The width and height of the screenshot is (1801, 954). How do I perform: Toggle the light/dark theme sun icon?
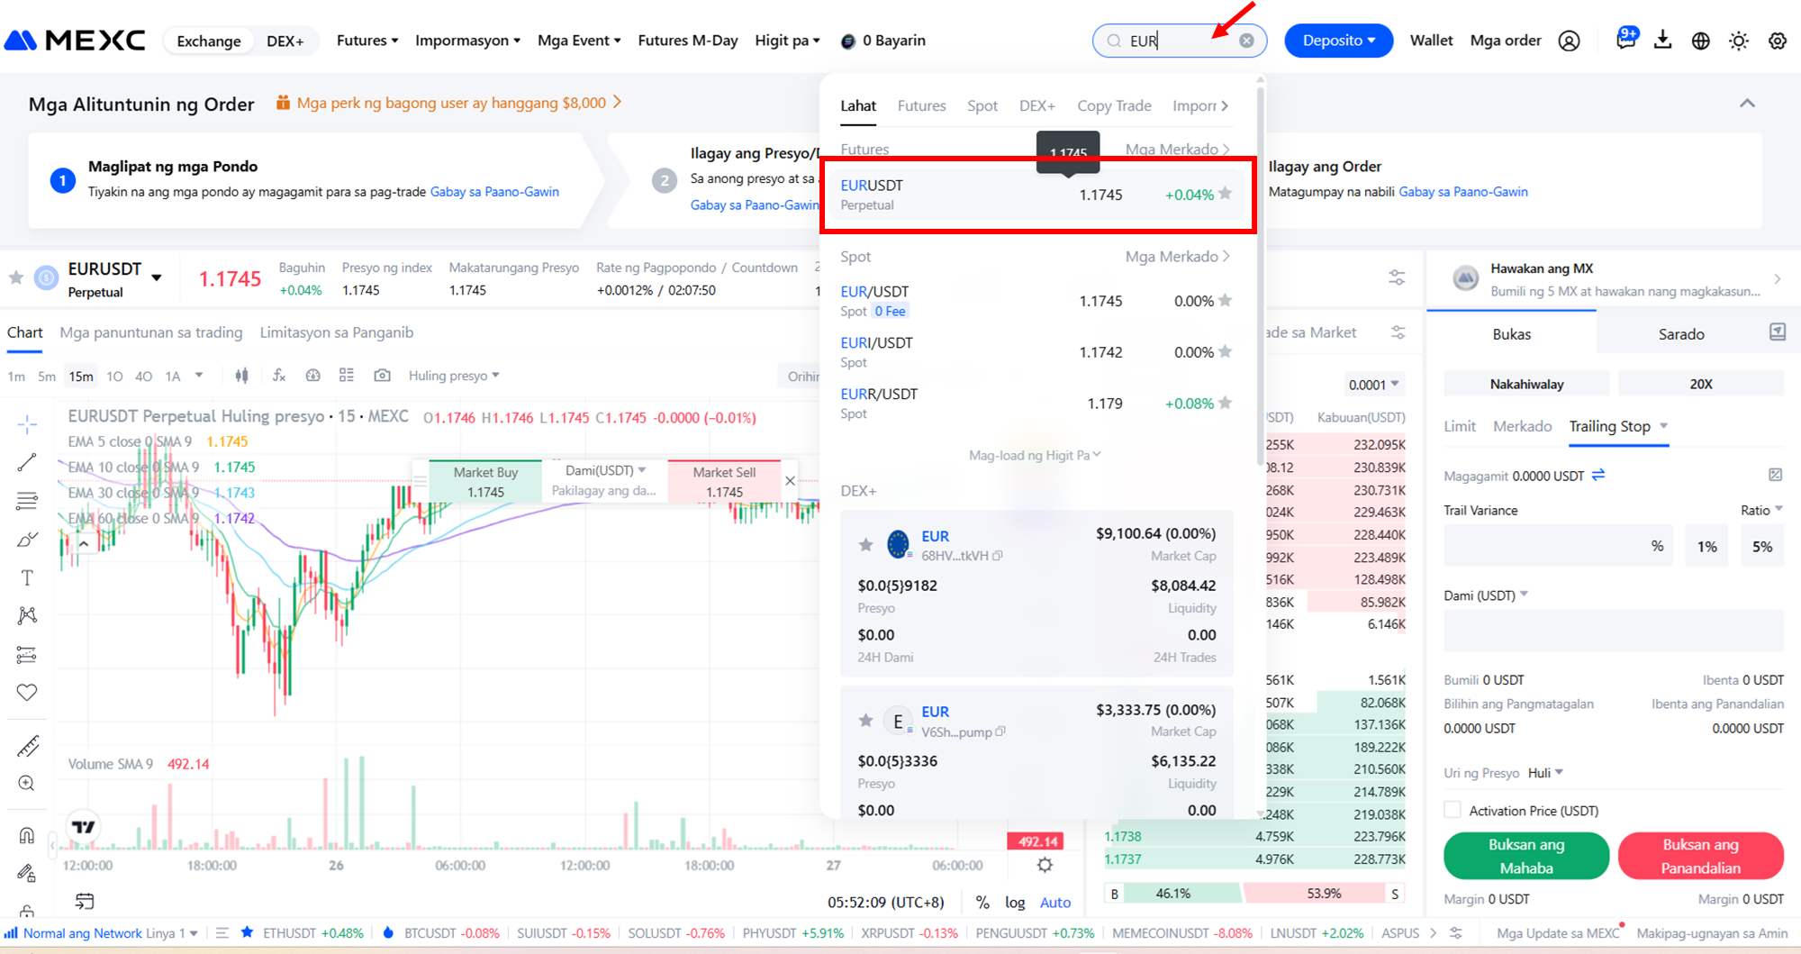[1738, 41]
